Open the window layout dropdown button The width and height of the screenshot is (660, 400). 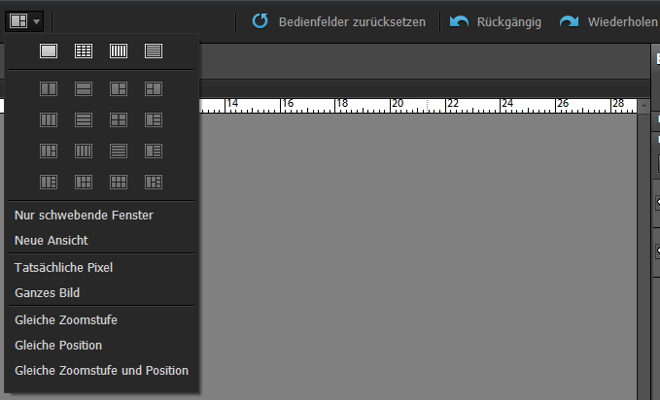click(24, 21)
